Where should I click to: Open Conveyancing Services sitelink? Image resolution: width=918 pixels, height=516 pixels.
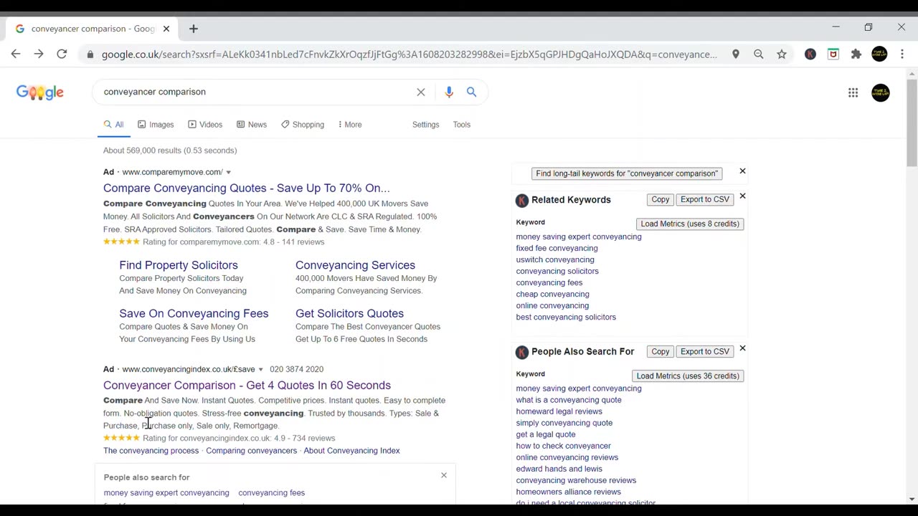(355, 265)
